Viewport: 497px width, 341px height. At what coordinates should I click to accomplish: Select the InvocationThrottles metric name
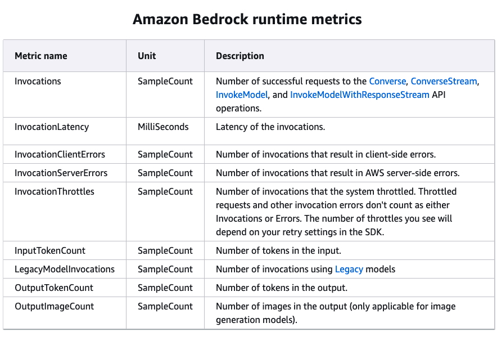coord(55,192)
